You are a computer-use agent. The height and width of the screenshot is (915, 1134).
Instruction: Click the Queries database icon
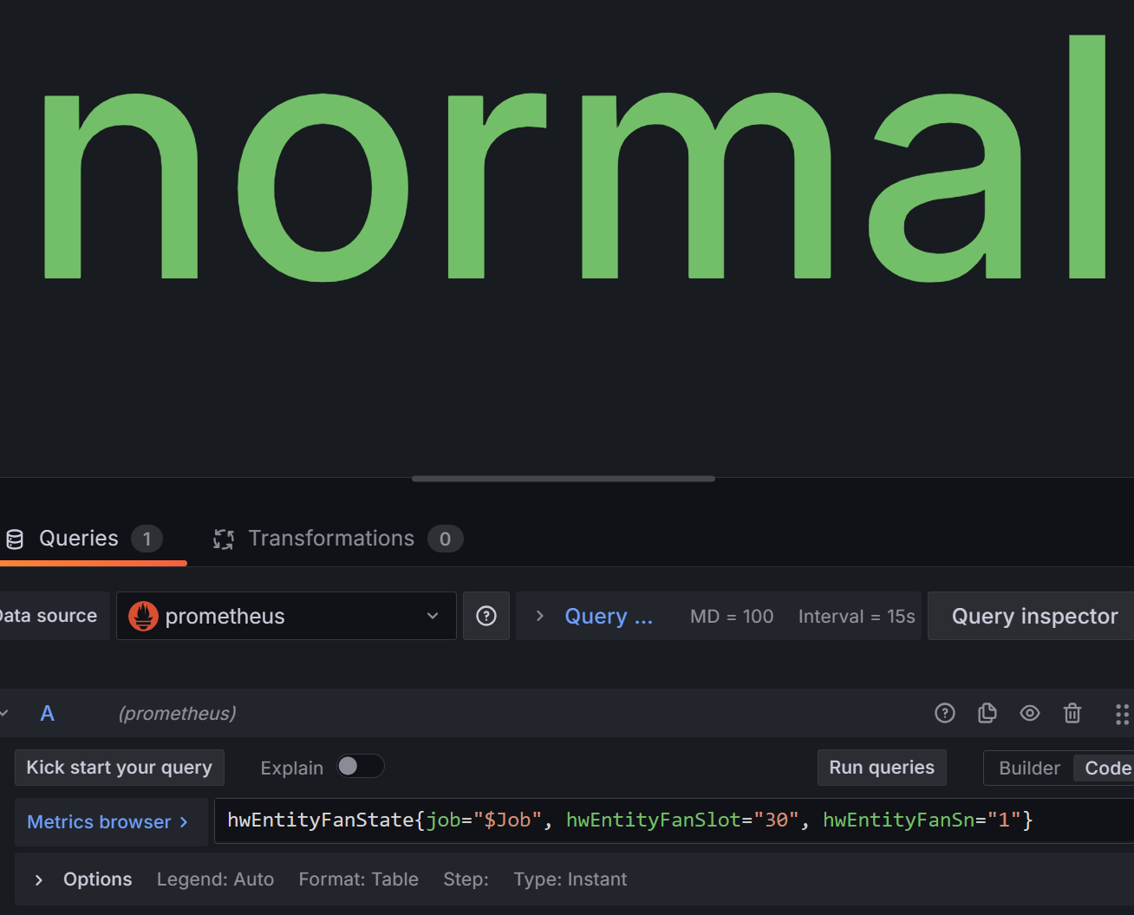pyautogui.click(x=15, y=539)
